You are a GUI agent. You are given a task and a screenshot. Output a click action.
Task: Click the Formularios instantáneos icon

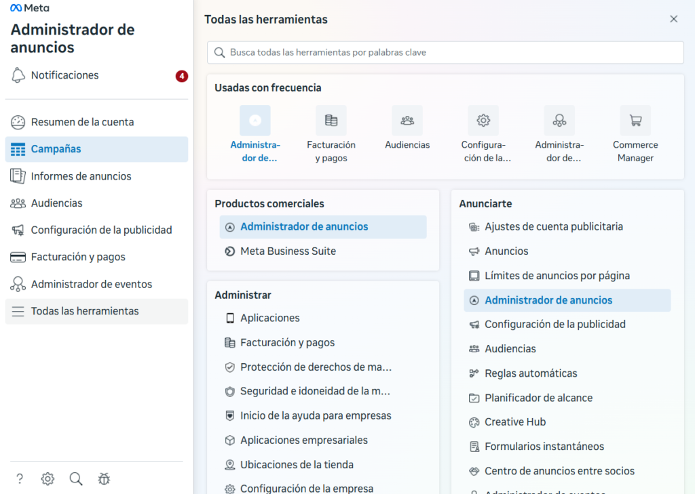(474, 447)
